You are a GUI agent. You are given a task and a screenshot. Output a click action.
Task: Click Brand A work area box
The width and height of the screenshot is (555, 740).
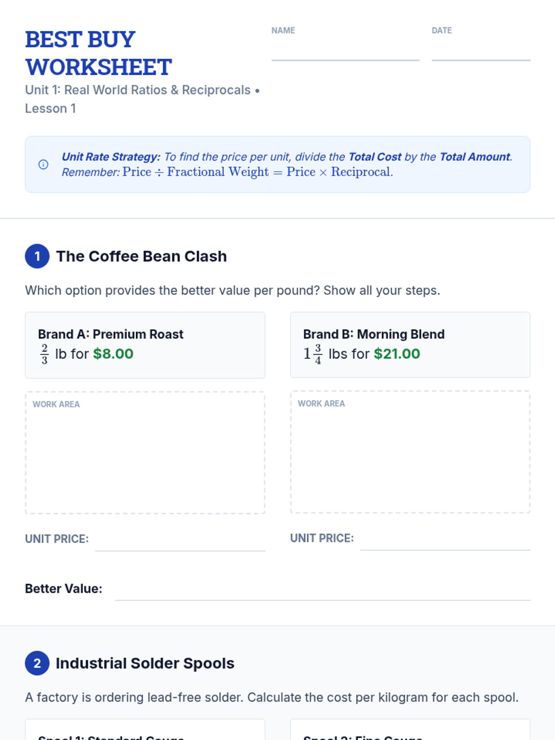[x=145, y=453]
